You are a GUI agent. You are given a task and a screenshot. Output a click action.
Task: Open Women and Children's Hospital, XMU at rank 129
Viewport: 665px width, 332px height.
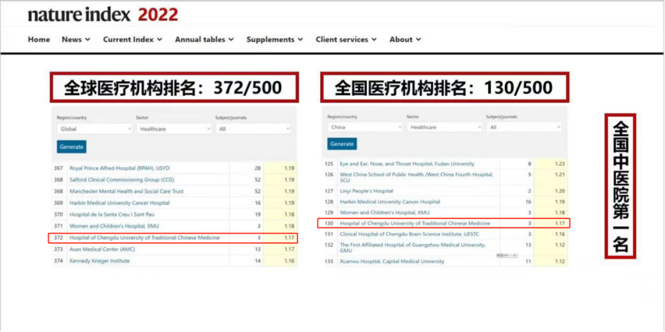tap(385, 213)
